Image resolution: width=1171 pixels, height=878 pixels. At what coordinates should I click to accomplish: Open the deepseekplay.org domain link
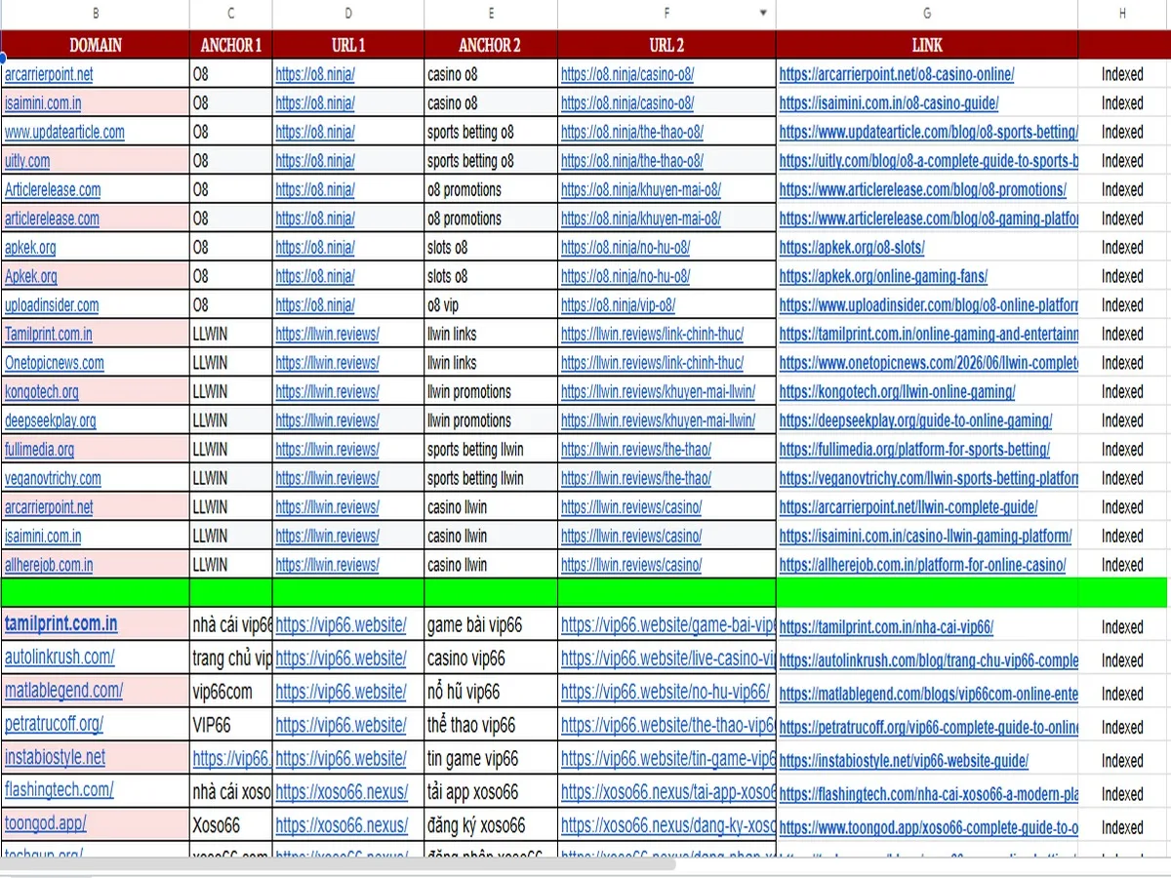50,421
